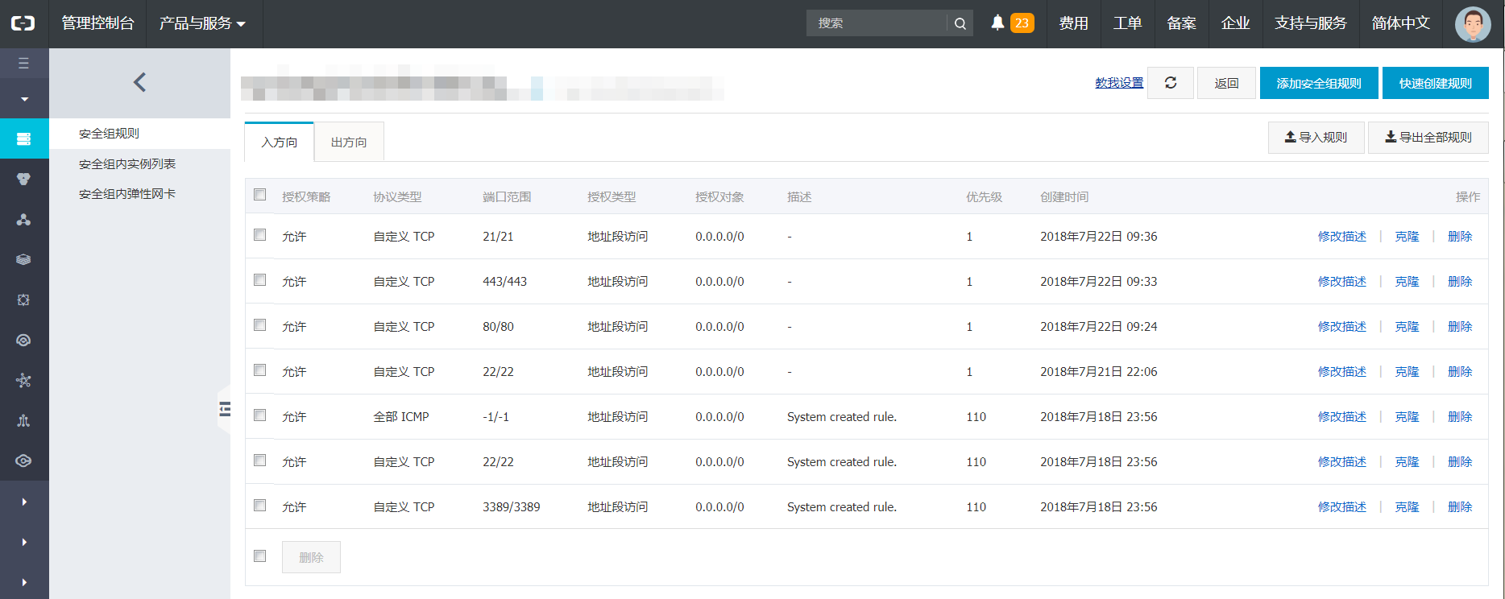
Task: Click the back chevron in side panel
Action: [x=139, y=82]
